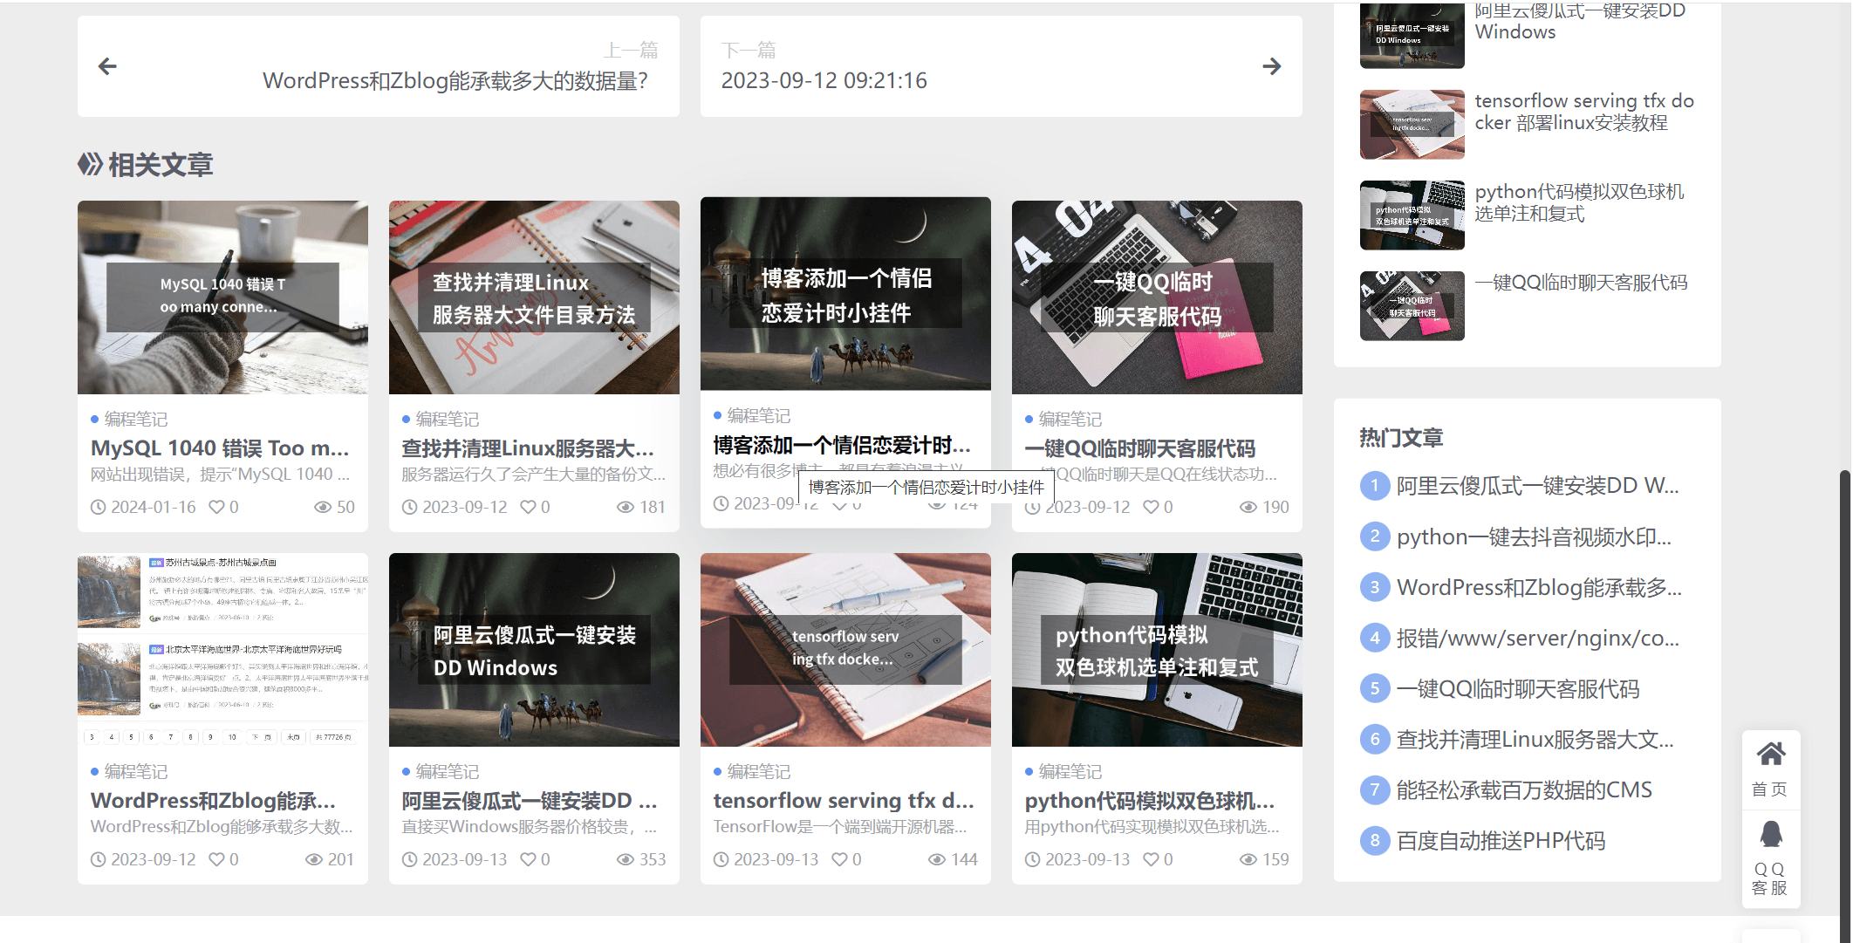Open previous post WordPress和Zblog能承载多大的数据量
The width and height of the screenshot is (1853, 943).
point(455,81)
